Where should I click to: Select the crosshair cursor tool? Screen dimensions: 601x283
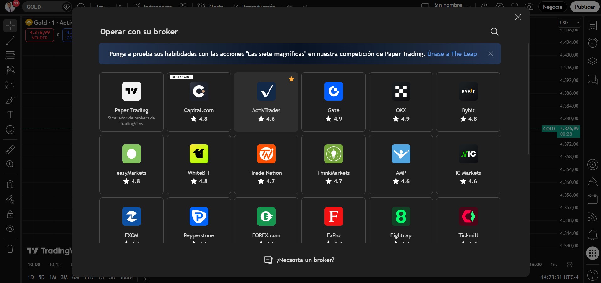click(x=10, y=26)
